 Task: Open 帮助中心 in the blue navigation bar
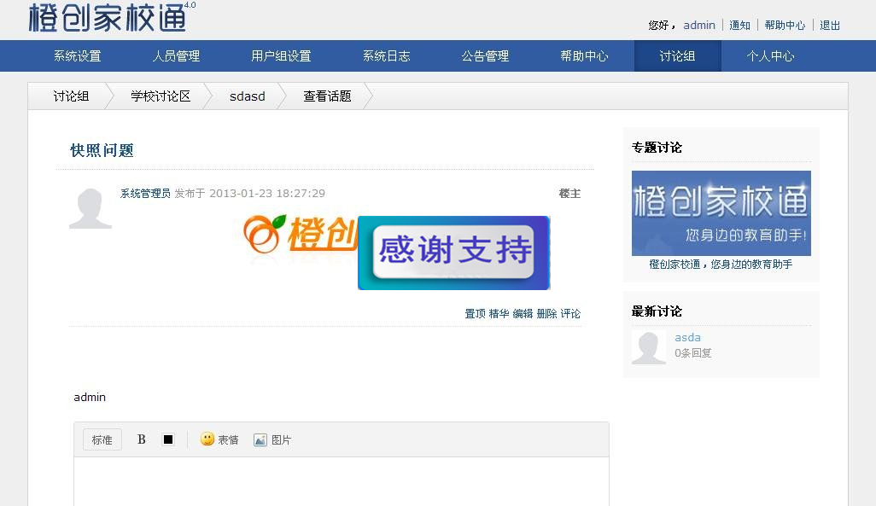[x=584, y=55]
